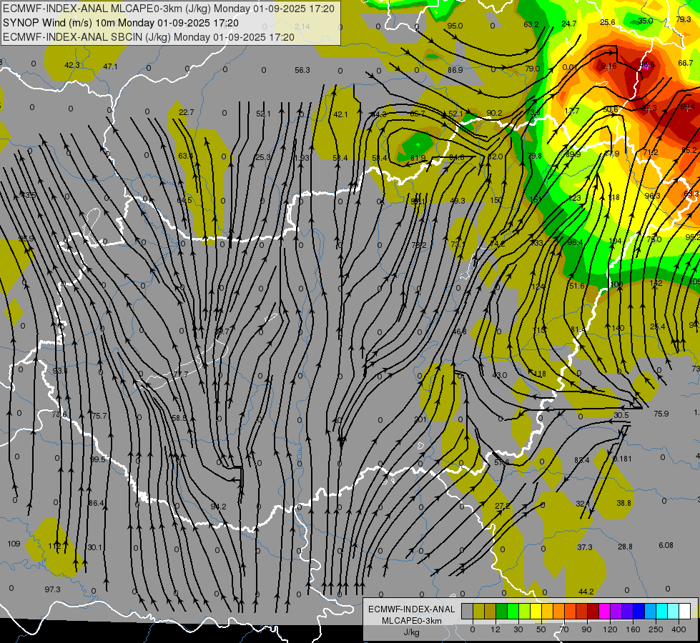Click the map value 86.9
The image size is (700, 643).
coord(455,70)
